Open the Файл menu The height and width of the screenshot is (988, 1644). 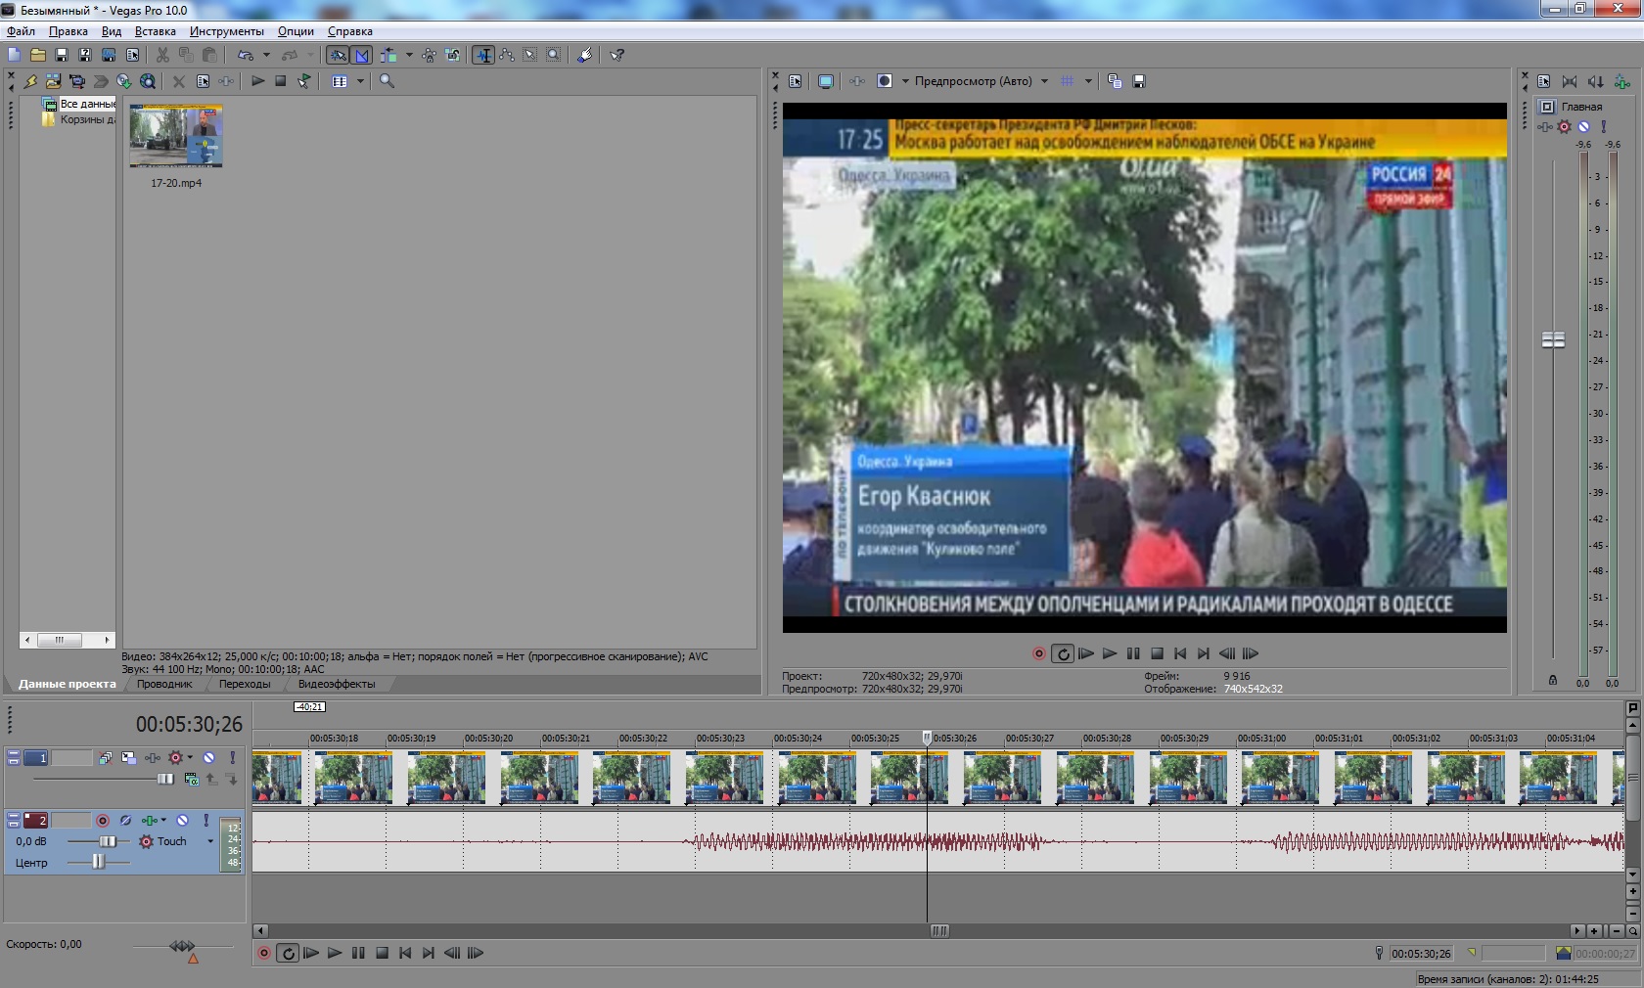(21, 31)
